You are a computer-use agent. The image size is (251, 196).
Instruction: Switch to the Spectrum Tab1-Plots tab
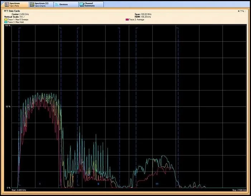coord(15,4)
